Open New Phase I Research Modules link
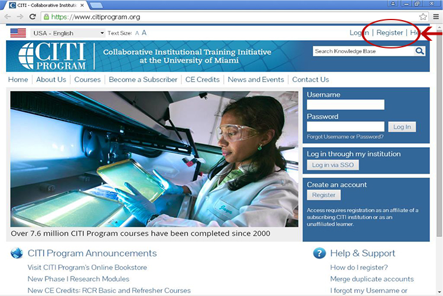 (79, 279)
